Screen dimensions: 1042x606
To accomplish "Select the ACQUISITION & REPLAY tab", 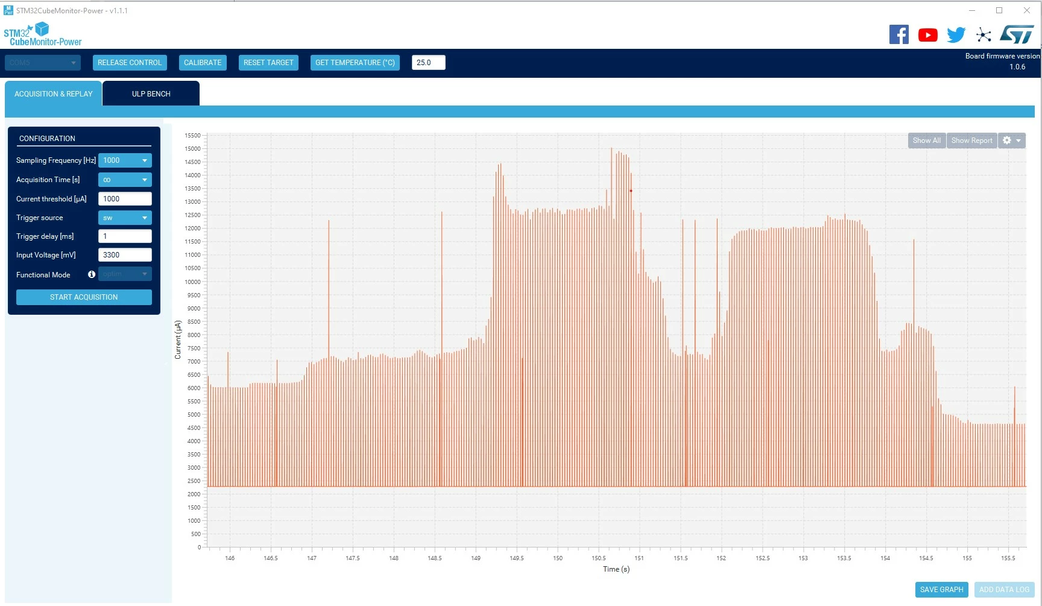I will pyautogui.click(x=53, y=93).
